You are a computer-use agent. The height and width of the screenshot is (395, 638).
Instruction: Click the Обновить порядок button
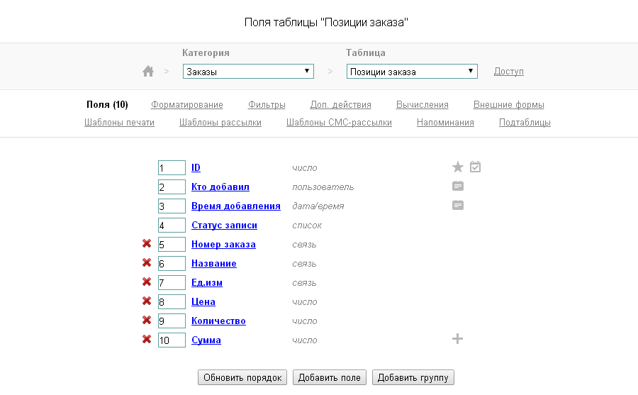[243, 377]
